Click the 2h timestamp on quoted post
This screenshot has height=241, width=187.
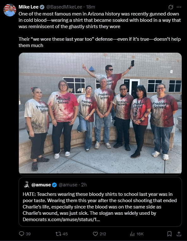pyautogui.click(x=84, y=185)
